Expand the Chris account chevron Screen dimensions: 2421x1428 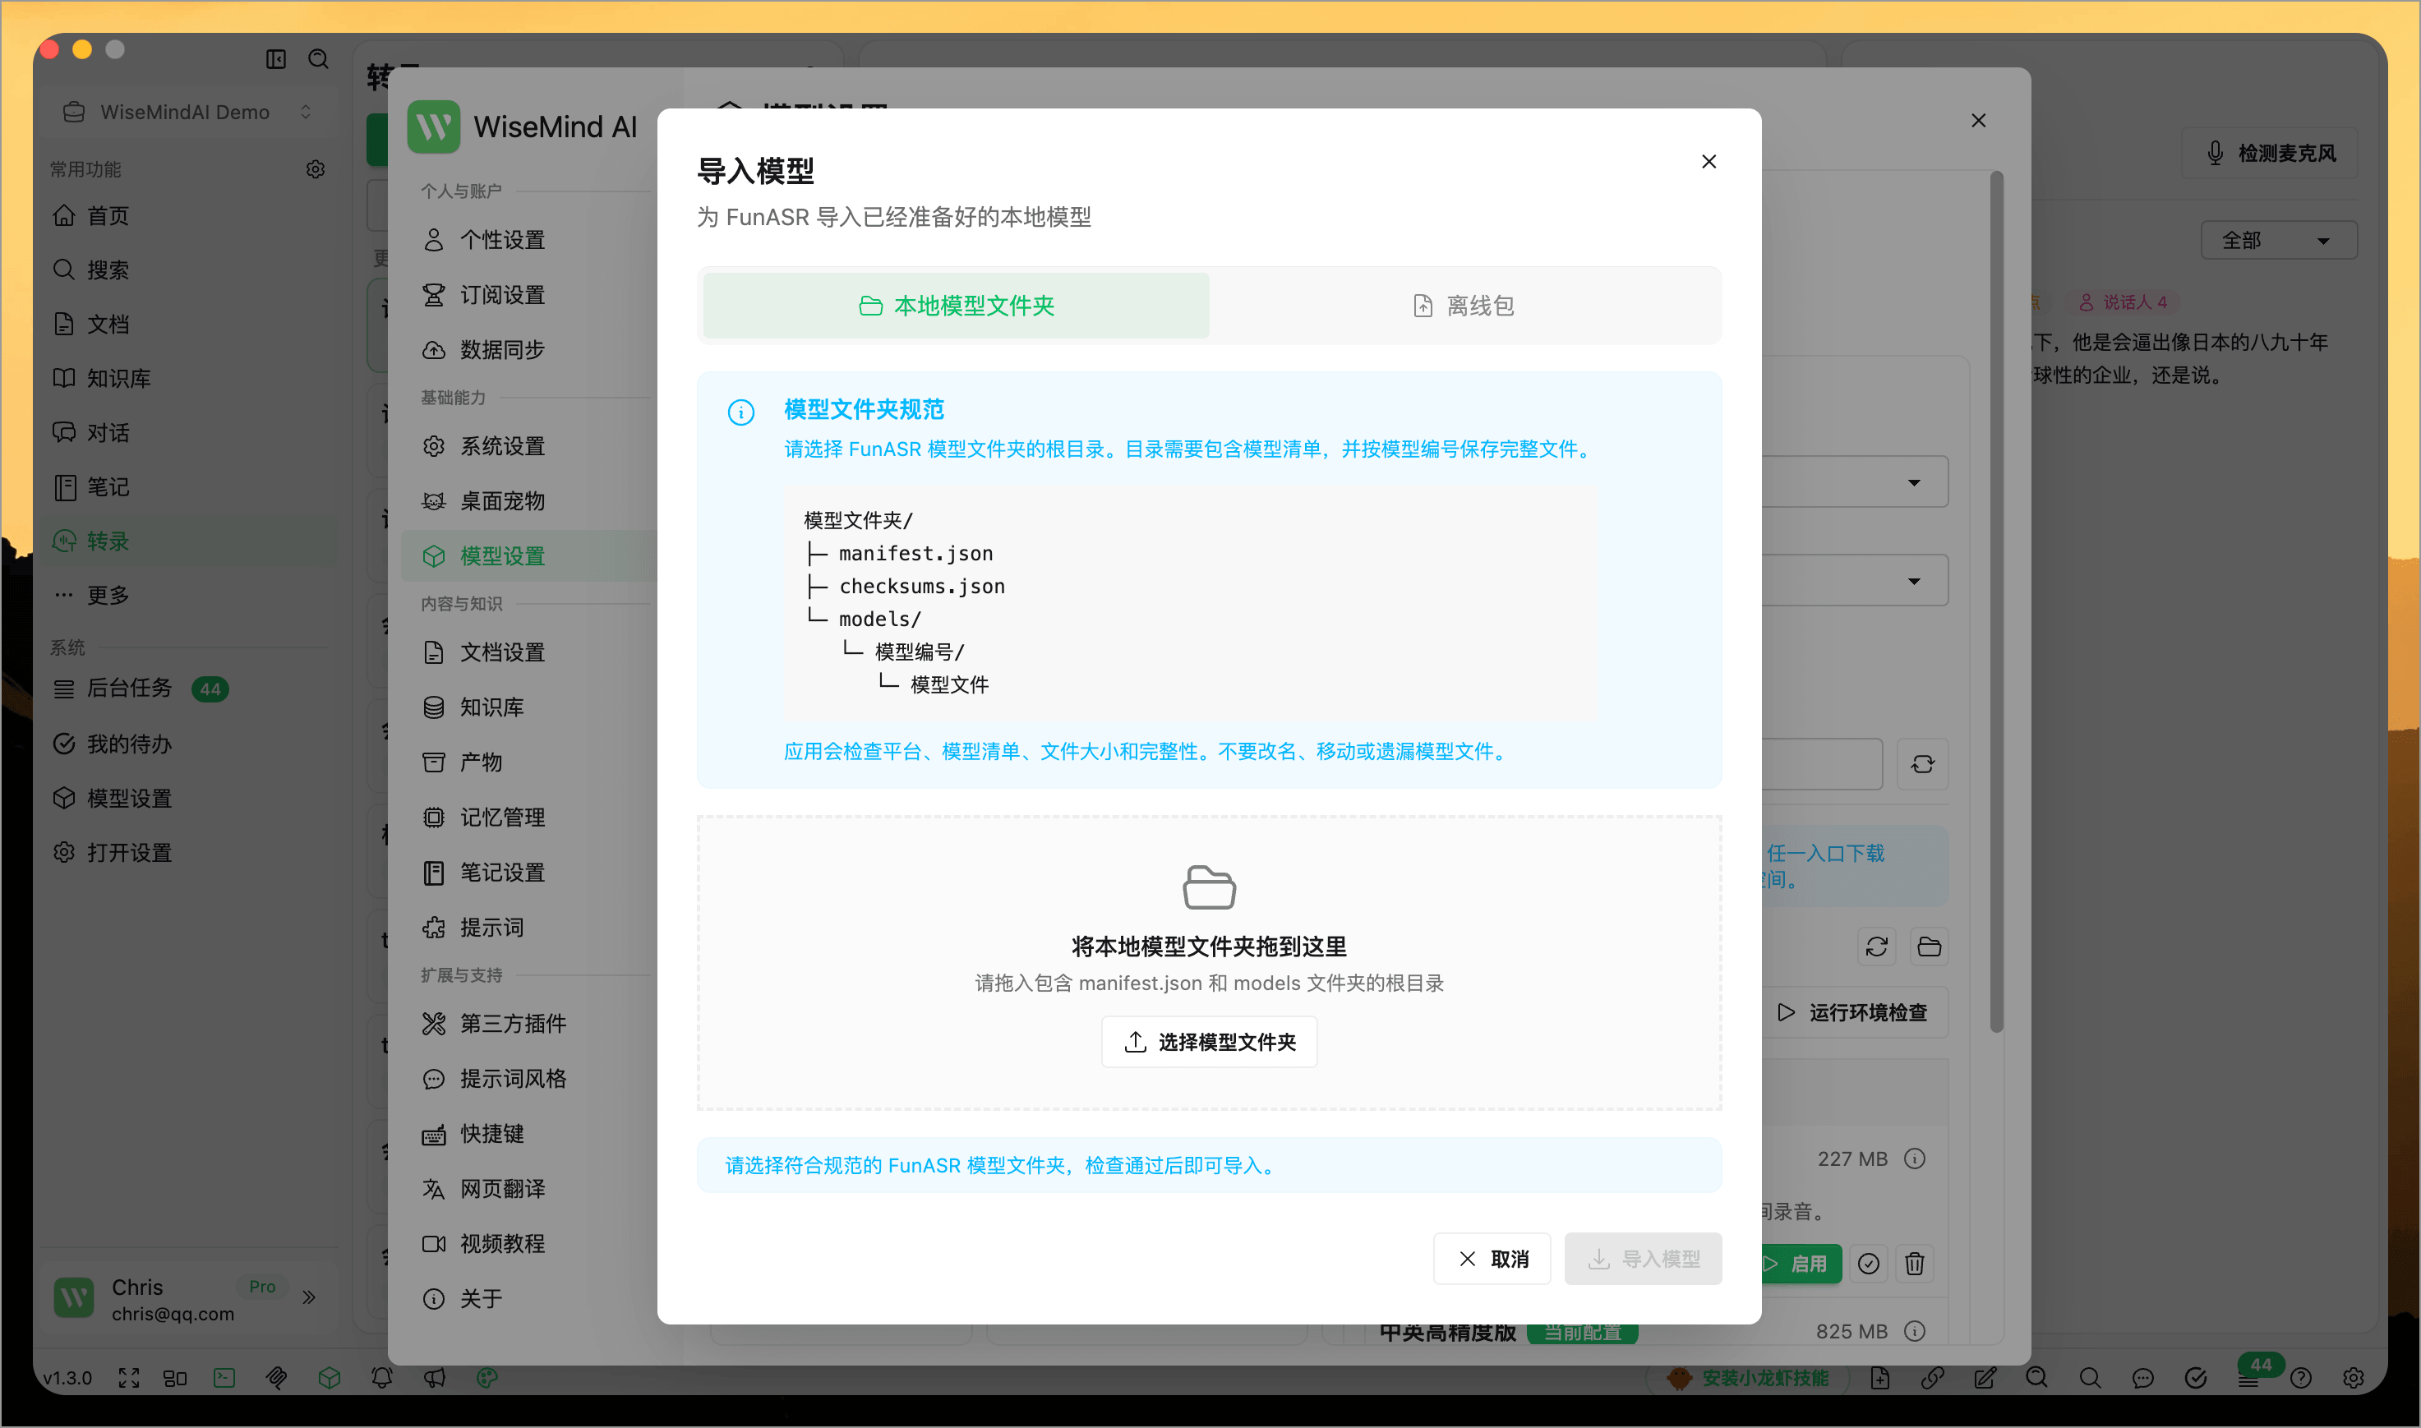pos(309,1297)
